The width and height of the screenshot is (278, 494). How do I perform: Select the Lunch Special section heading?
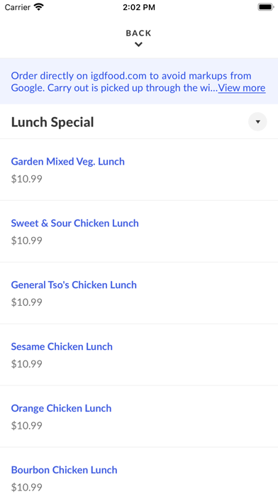[52, 122]
